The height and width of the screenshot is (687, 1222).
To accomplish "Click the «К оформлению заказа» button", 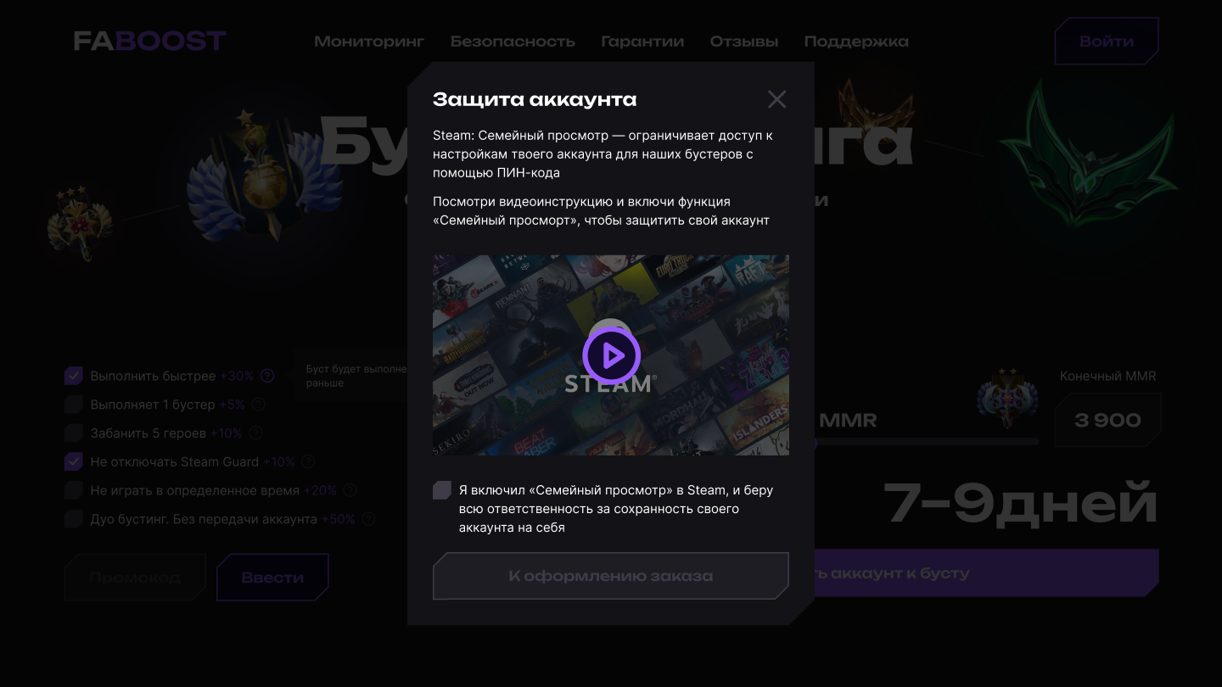I will click(611, 576).
